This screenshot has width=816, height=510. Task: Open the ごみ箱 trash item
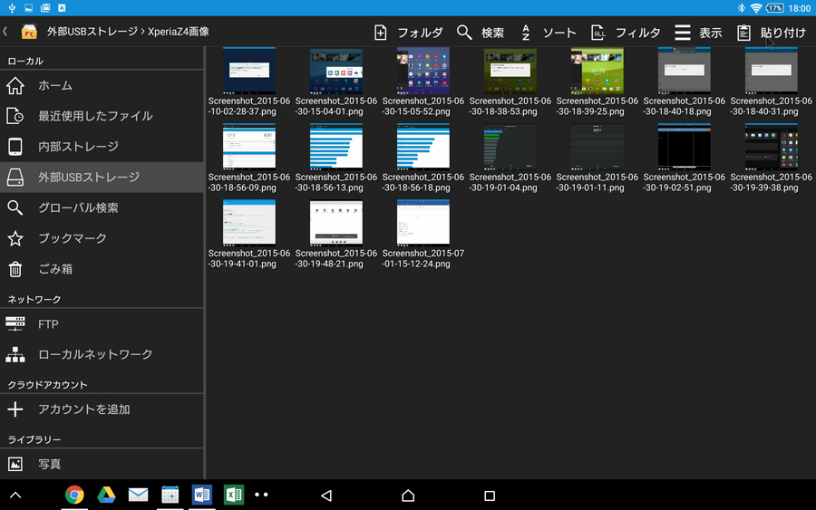pyautogui.click(x=54, y=269)
